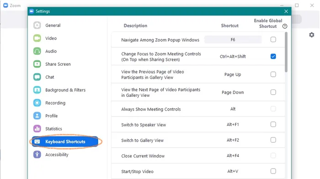Open the Recording settings tab

[65, 103]
